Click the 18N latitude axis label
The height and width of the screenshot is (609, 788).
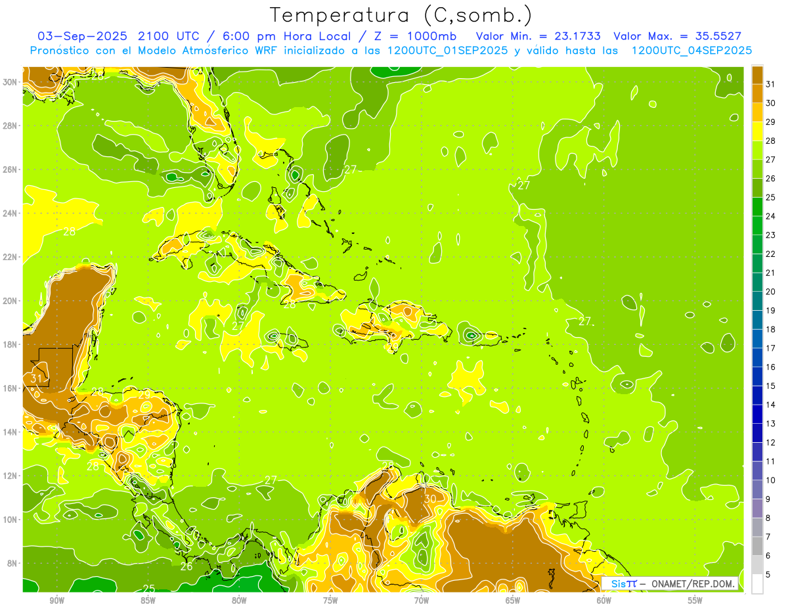pos(10,344)
